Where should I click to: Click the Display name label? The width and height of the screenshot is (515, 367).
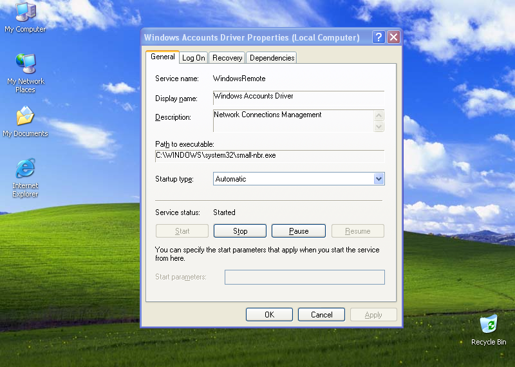tap(176, 99)
